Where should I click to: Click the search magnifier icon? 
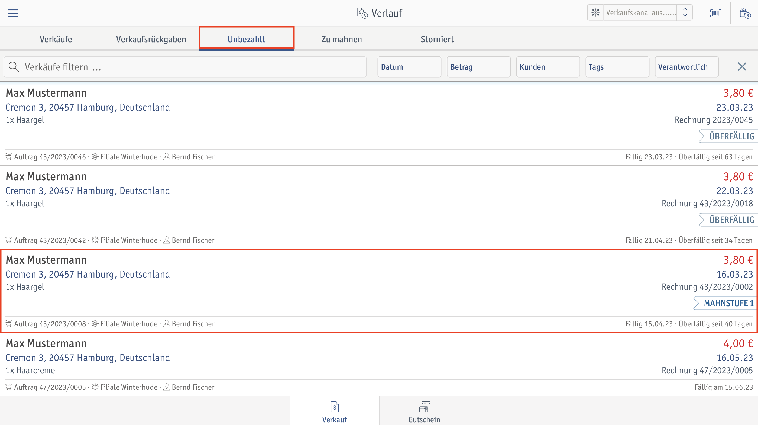14,67
